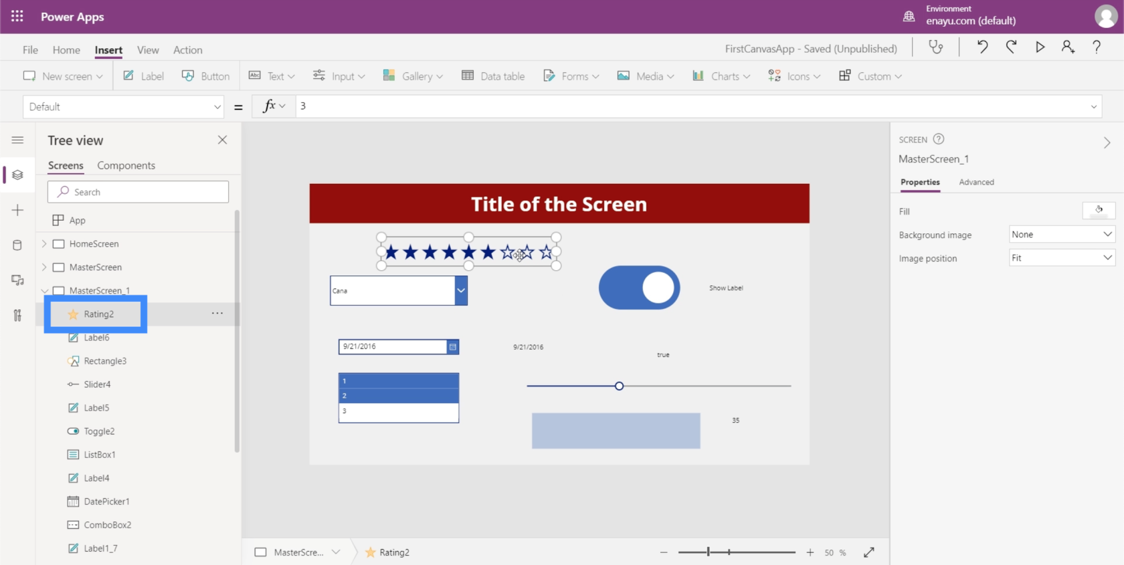Collapse the properties pane chevron
Screen dimensions: 1124x565
1107,142
